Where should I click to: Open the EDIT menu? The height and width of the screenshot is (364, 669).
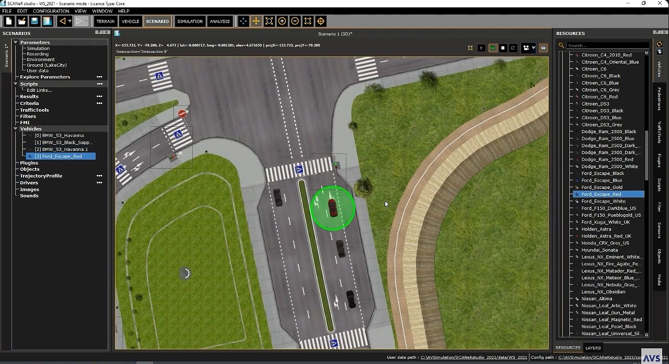(x=22, y=11)
